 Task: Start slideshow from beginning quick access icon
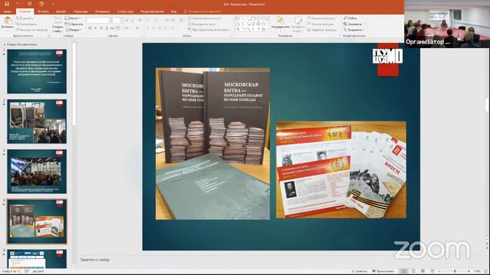(41, 4)
